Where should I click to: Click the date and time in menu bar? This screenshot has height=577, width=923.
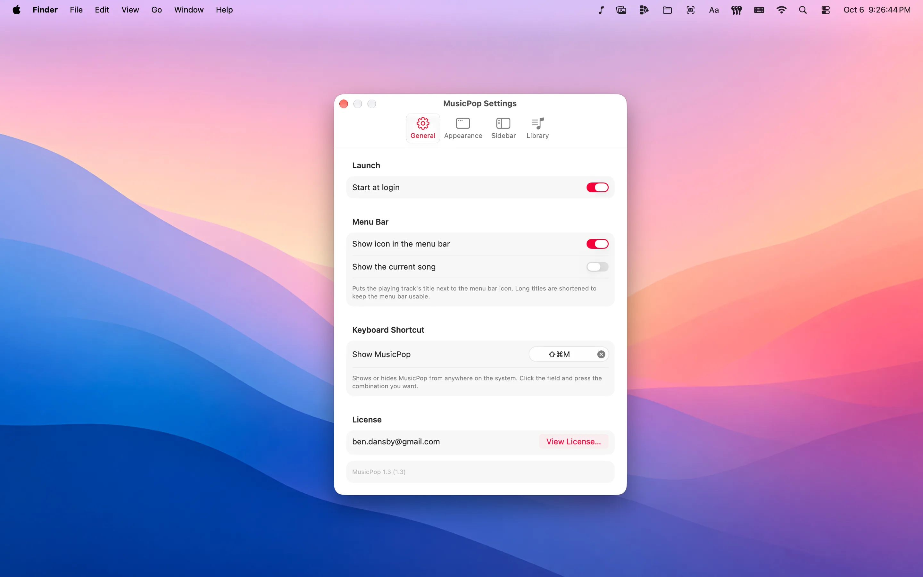(x=877, y=10)
